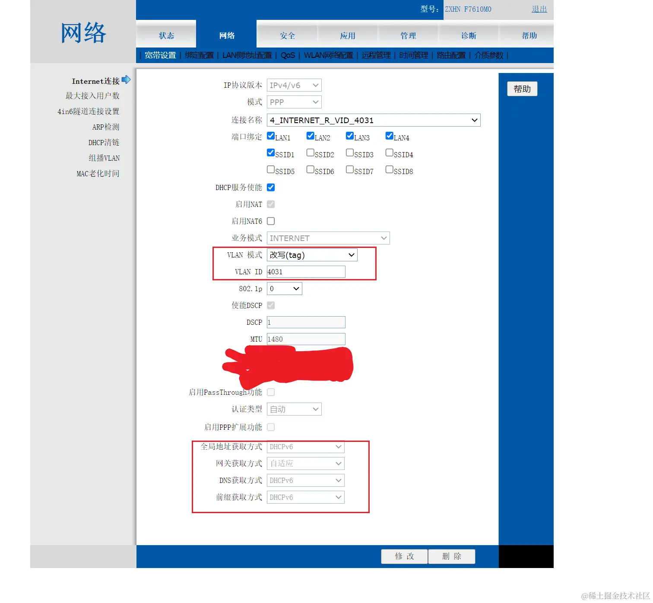Select 组播VLAN in the sidebar

(x=104, y=158)
